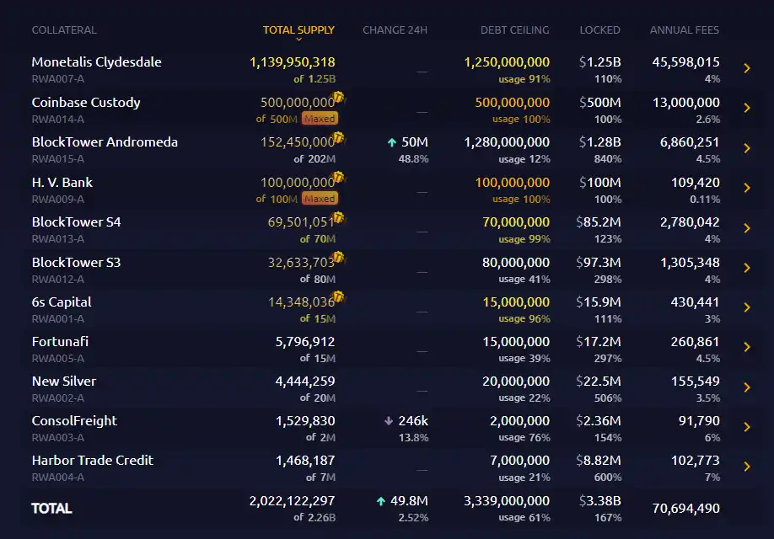Click the coin badge icon on BlockTower S4 supply
This screenshot has height=539, width=774.
tap(339, 217)
